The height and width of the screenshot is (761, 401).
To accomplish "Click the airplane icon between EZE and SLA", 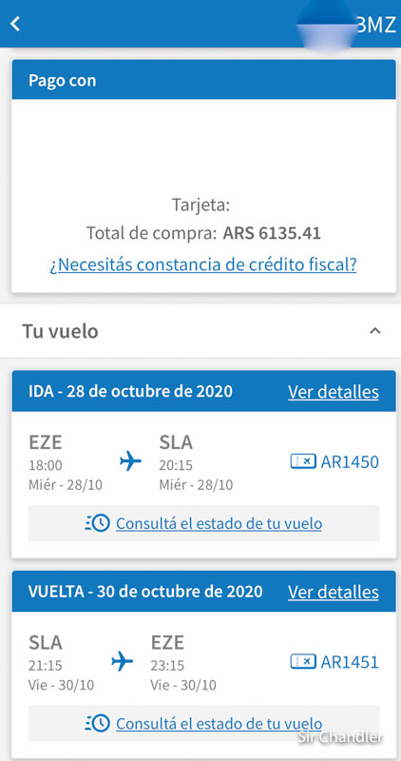I will coord(130,460).
